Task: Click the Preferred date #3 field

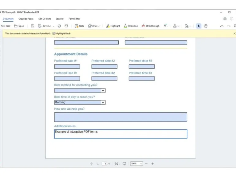Action: (x=142, y=66)
